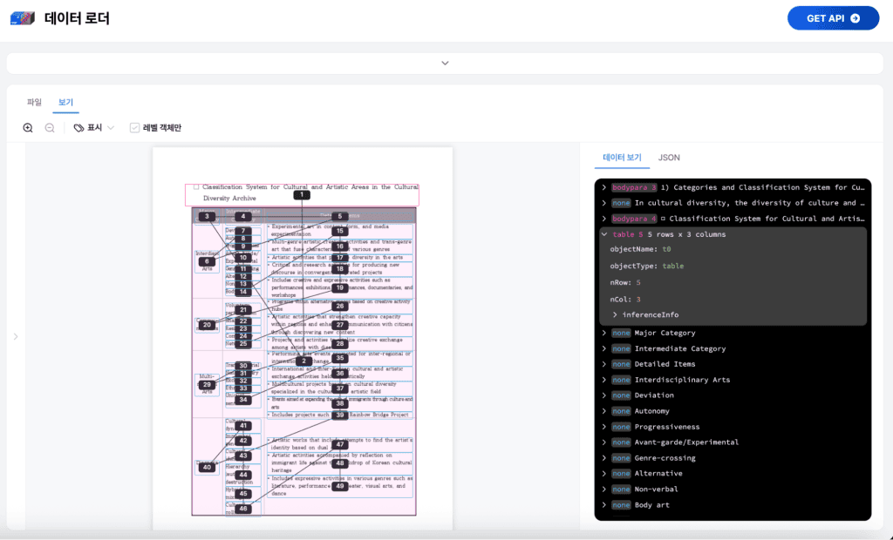Toggle the 레벨 객체만 checkbox

tap(134, 128)
